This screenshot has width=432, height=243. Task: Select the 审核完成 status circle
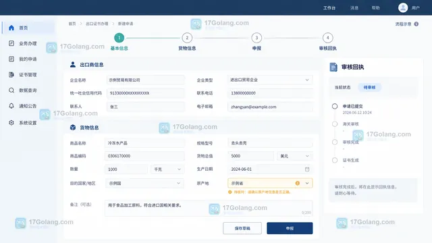point(335,142)
